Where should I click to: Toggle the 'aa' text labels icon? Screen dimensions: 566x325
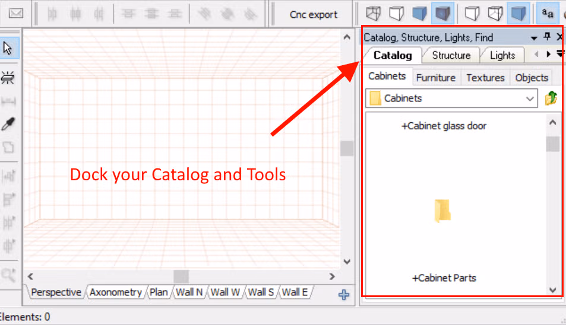click(547, 14)
